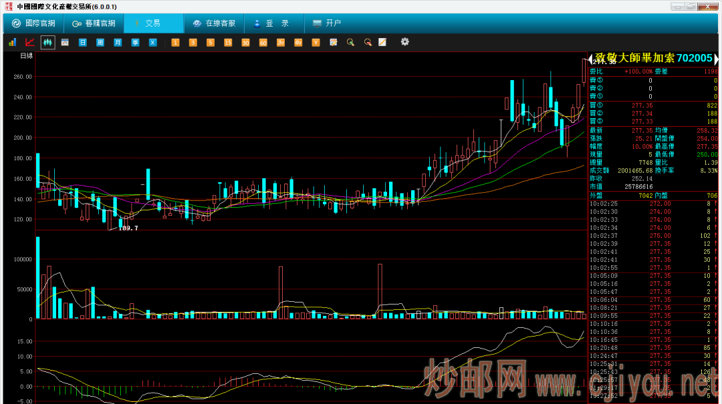The height and width of the screenshot is (404, 722).
Task: Switch to the 交易 tab
Action: [152, 23]
